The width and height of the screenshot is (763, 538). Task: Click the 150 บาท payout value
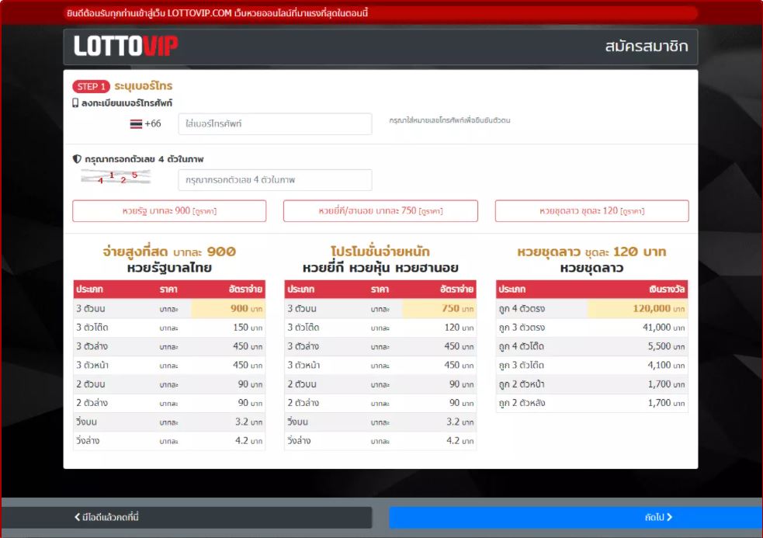pos(248,328)
